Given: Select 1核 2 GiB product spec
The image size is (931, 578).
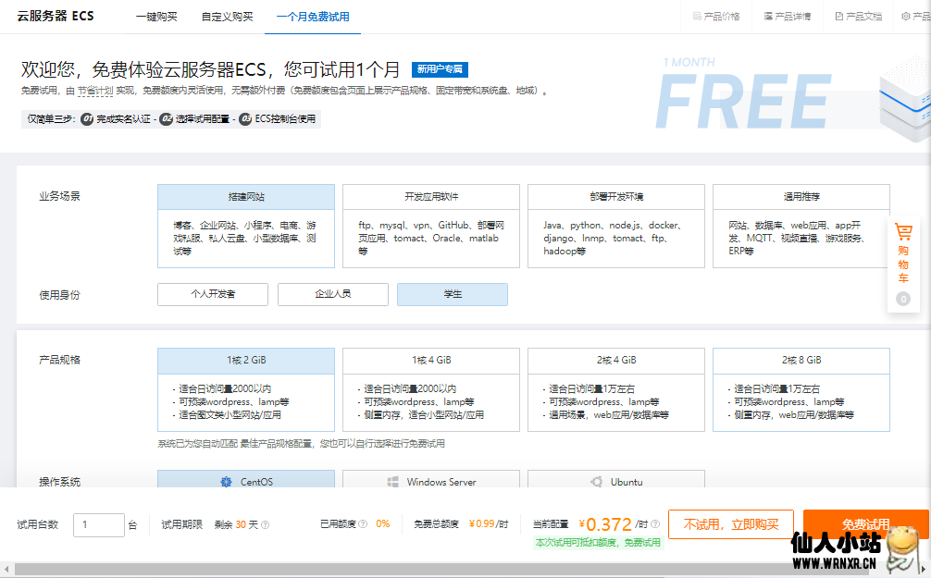Looking at the screenshot, I should [x=246, y=389].
